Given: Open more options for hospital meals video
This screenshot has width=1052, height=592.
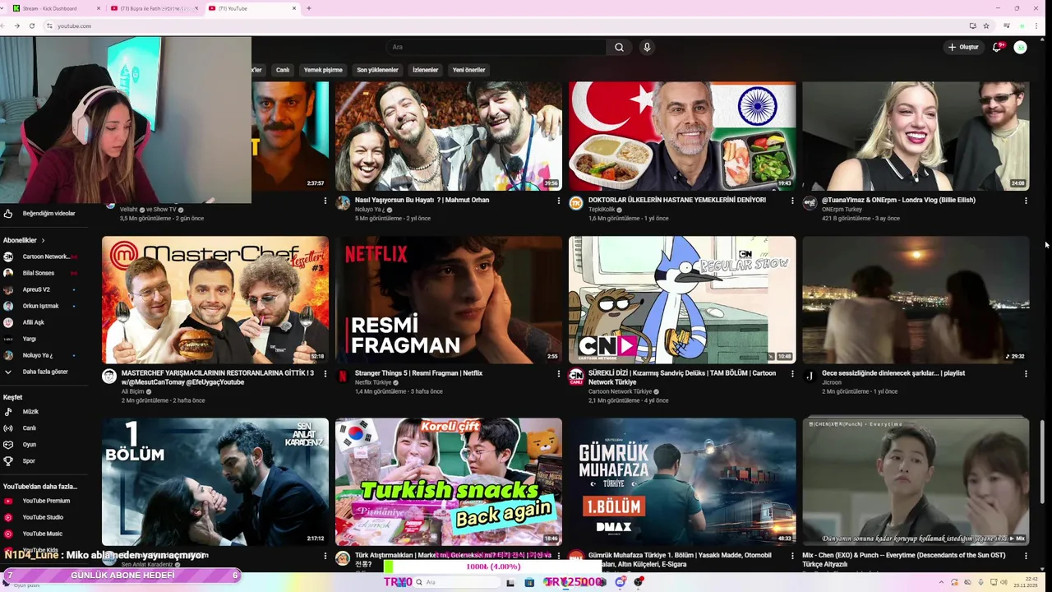Looking at the screenshot, I should 792,201.
